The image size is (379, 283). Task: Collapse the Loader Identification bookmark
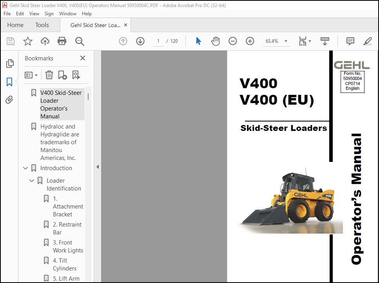coord(32,181)
